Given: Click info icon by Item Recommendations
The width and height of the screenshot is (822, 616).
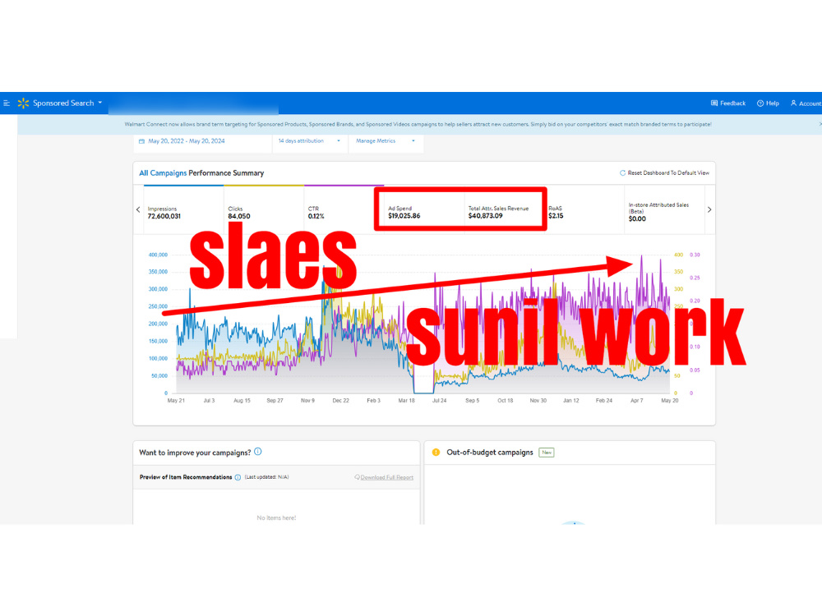Looking at the screenshot, I should (238, 477).
